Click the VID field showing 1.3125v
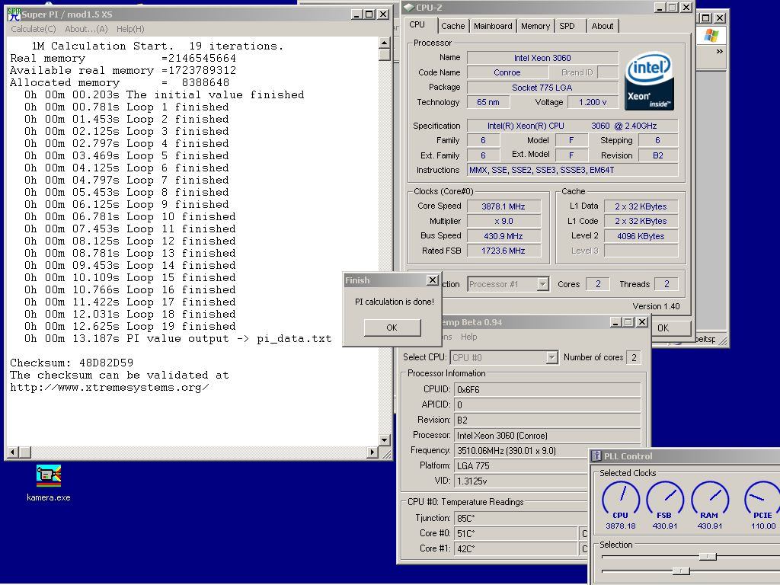 click(521, 481)
